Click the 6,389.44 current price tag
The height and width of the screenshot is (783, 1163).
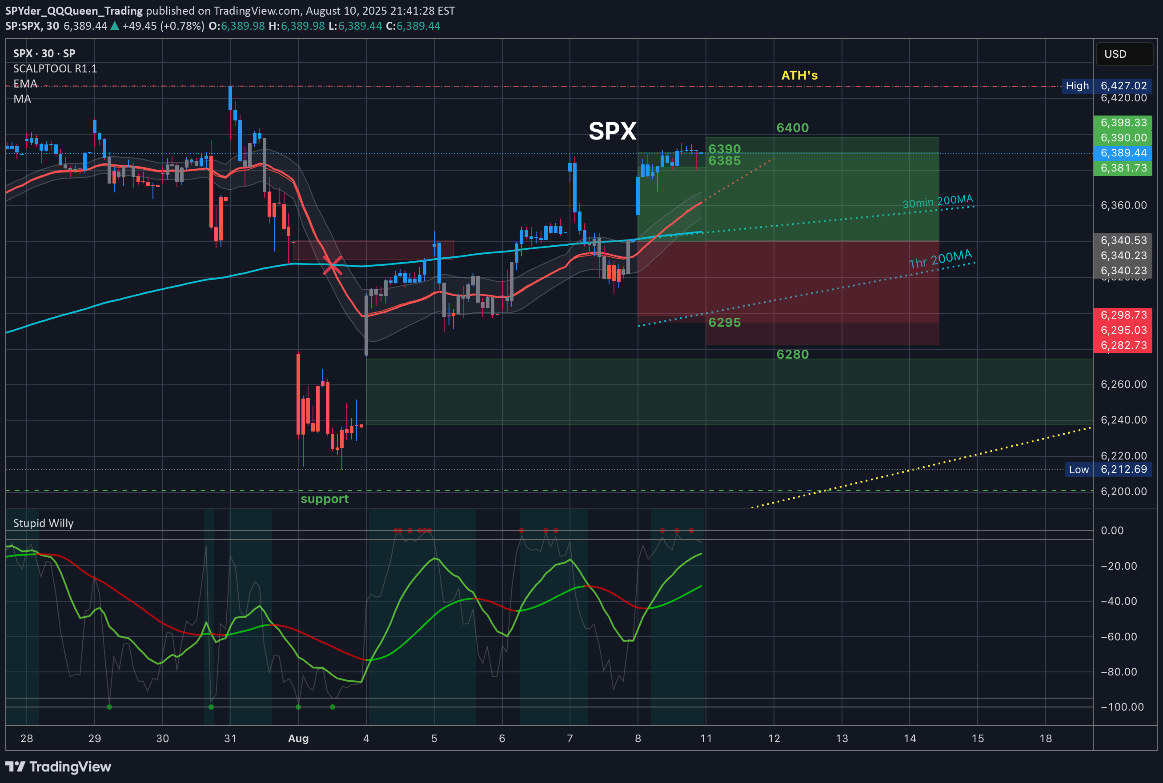[1123, 153]
